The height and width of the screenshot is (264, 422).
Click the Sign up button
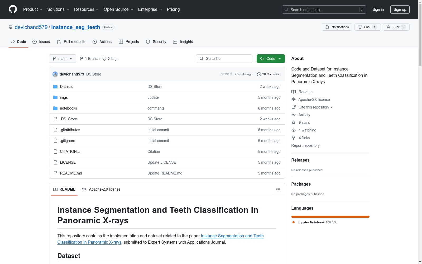[400, 10]
